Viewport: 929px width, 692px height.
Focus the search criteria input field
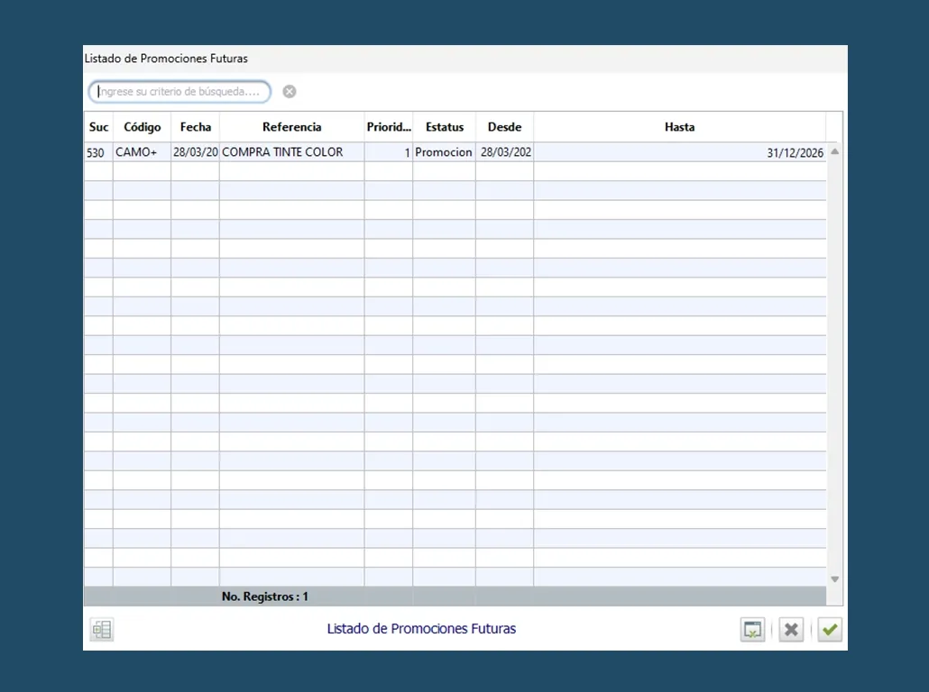click(x=180, y=92)
